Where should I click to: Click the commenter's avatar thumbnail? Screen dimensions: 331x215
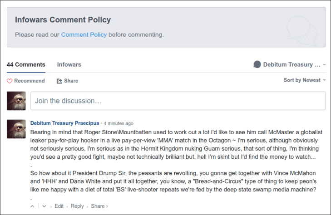tap(16, 129)
